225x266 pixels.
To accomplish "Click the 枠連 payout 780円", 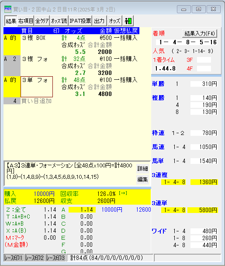I will [x=204, y=133].
